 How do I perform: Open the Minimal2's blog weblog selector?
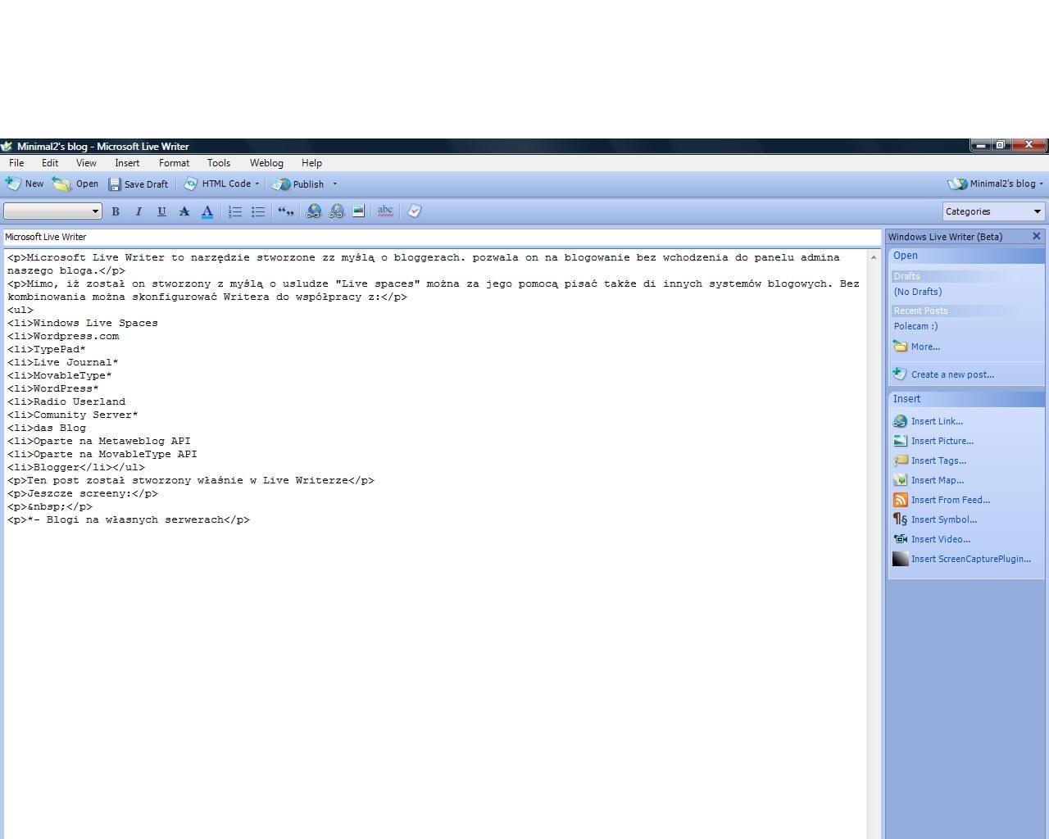click(996, 184)
